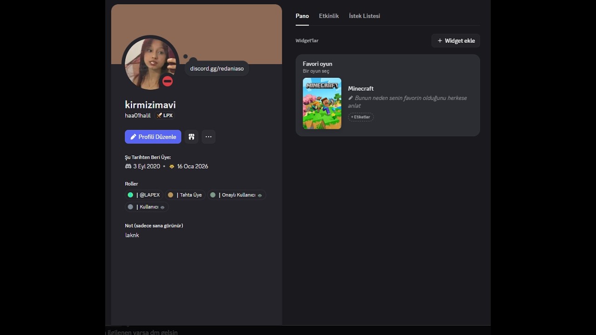
Task: Click the server icon next to 16 Oca 2026
Action: (172, 166)
